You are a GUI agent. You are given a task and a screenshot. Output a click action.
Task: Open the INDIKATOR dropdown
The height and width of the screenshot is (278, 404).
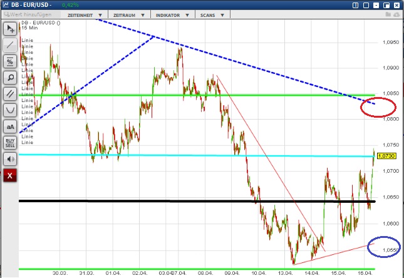[x=172, y=15]
